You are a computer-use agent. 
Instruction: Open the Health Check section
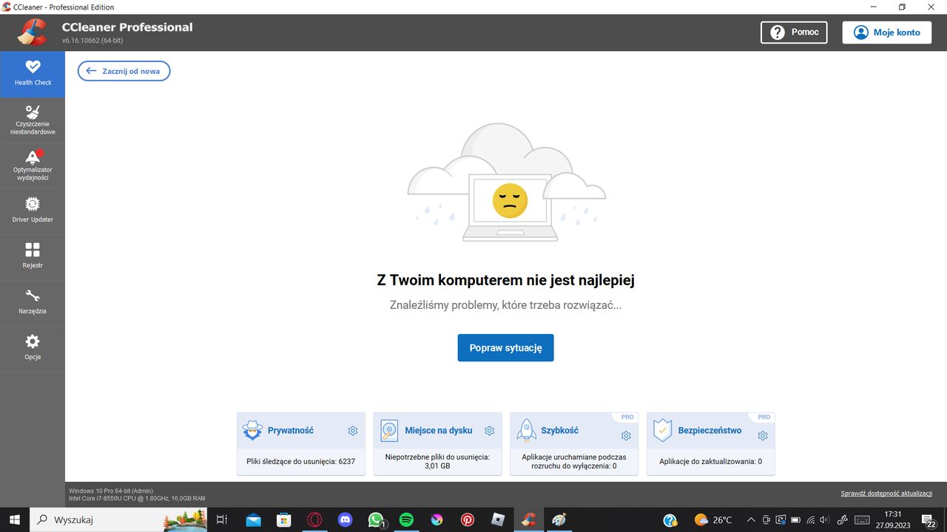[x=33, y=73]
